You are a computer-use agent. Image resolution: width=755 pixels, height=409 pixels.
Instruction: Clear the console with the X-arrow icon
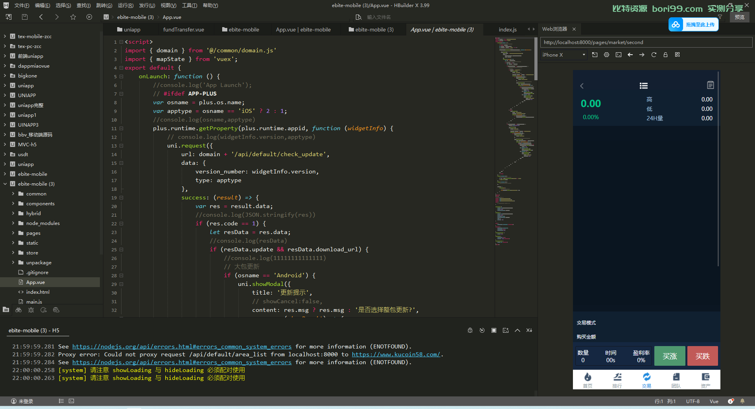[529, 330]
